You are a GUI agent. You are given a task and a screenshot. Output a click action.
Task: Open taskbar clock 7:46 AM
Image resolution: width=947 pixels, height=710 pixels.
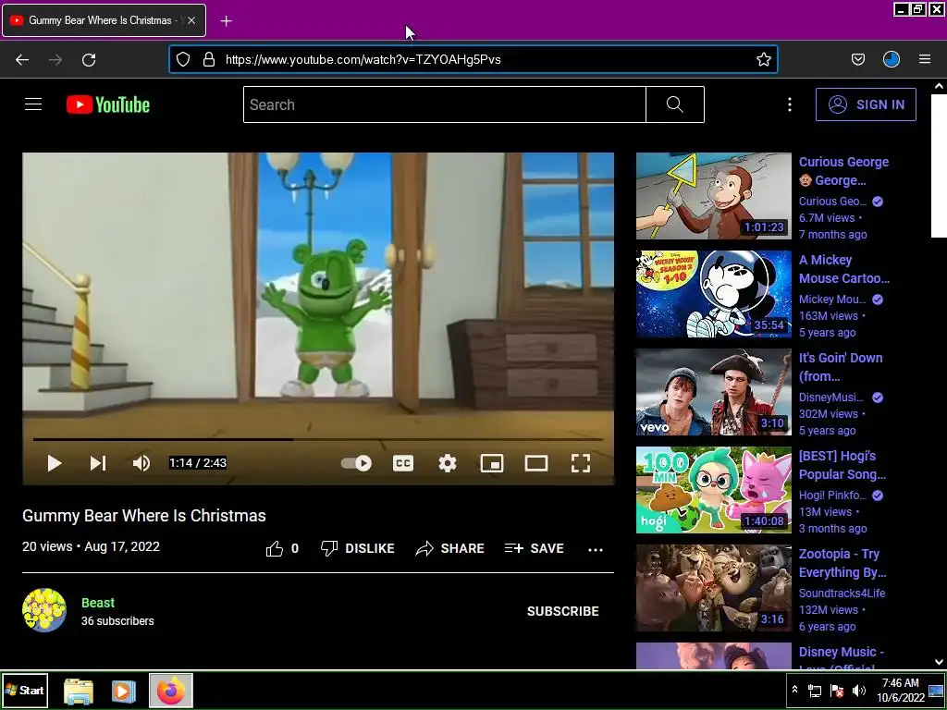tap(901, 690)
